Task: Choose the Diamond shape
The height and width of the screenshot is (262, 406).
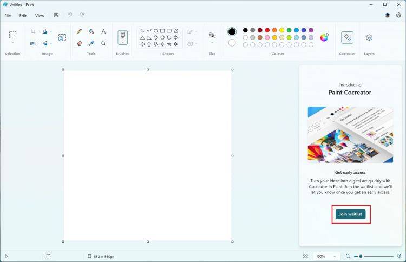Action: [x=155, y=37]
